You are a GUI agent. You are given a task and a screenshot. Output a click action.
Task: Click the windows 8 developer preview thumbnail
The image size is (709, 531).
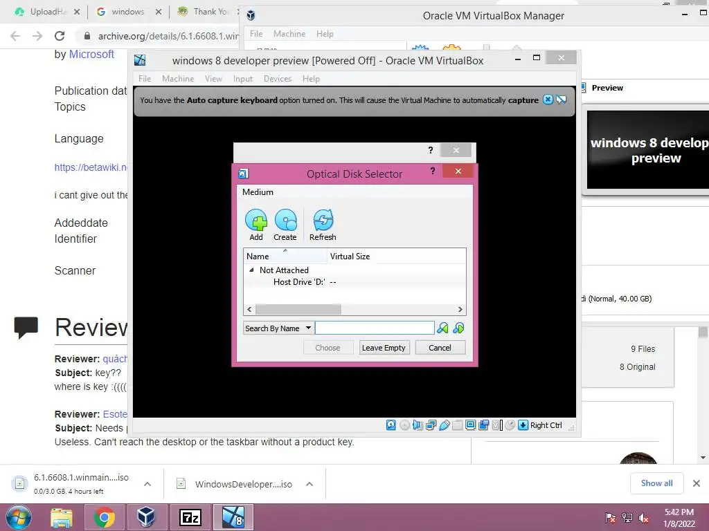[648, 150]
